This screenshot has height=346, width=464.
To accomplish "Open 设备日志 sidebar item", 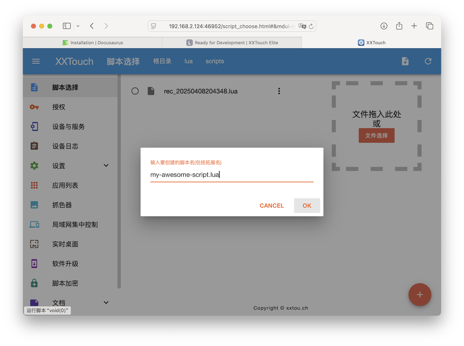I will (70, 146).
